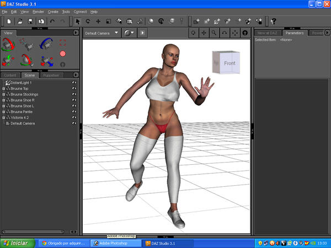Expand the Victoria 4.2 node

pos(4,118)
